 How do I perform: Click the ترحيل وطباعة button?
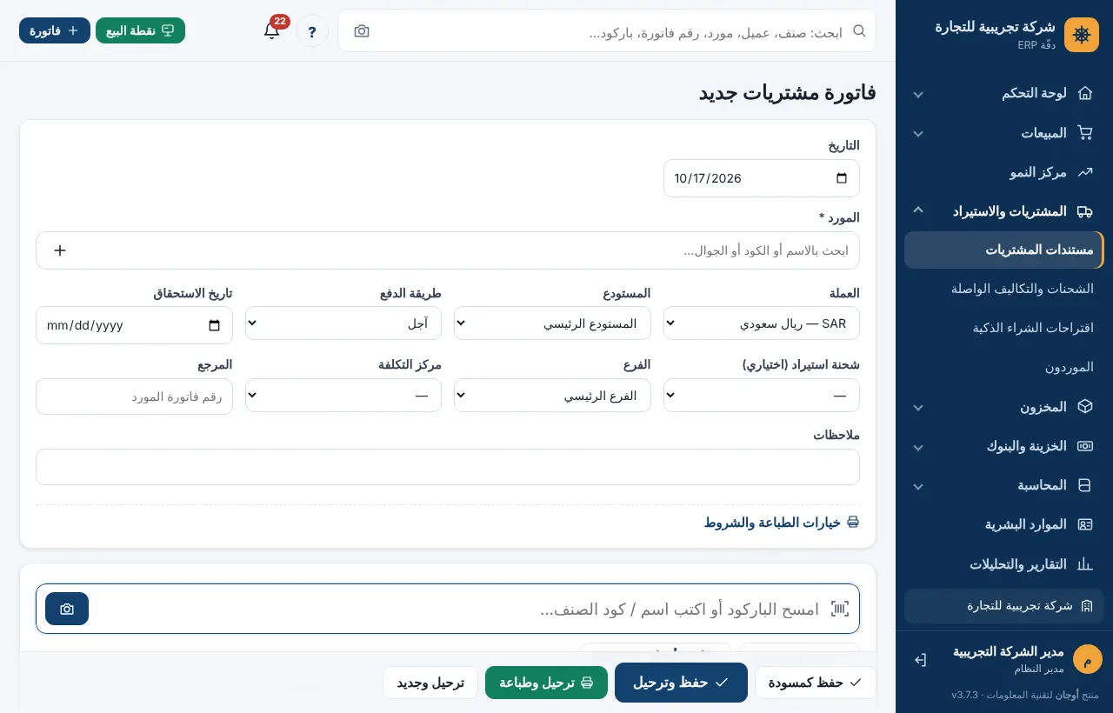(546, 683)
